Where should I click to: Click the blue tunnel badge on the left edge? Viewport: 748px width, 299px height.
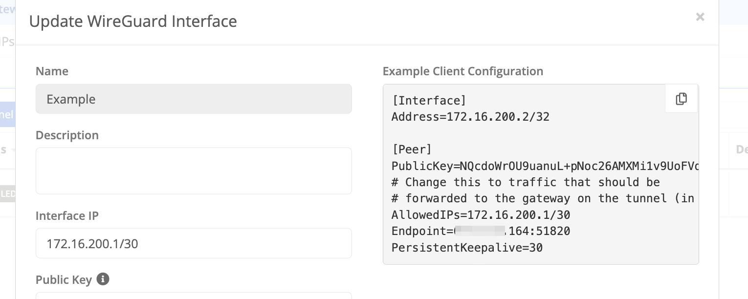7,114
